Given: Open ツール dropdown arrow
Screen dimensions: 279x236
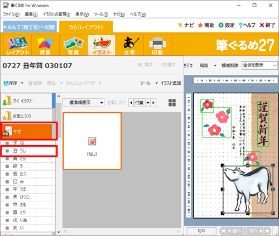Looking at the screenshot, I should (156, 83).
